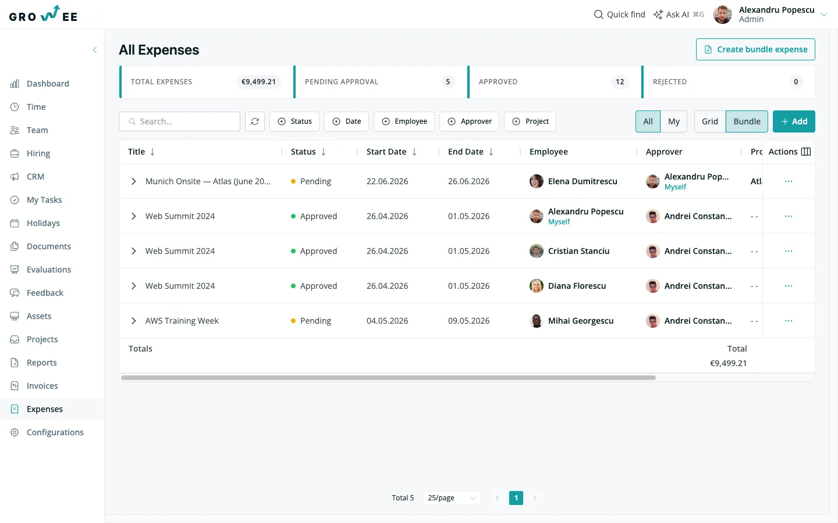Expand Diana Florescu's Web Summit 2024 row
This screenshot has height=523, width=838.
(x=134, y=286)
